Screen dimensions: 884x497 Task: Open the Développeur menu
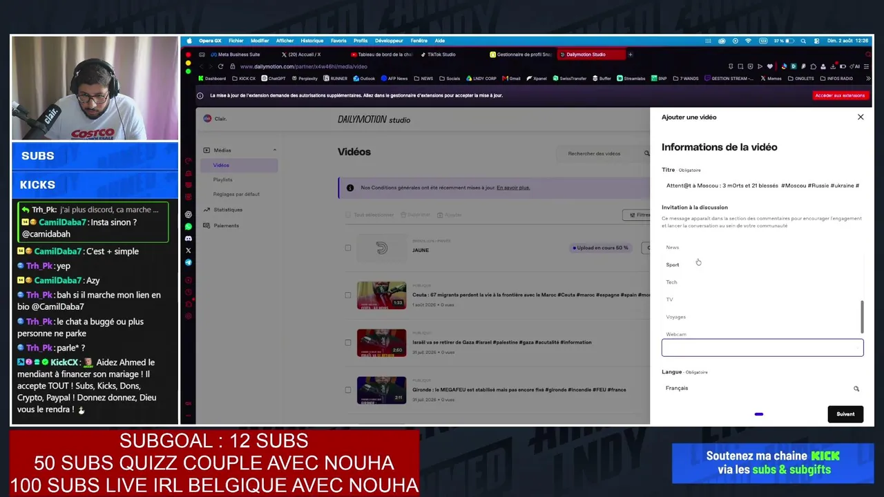click(389, 41)
